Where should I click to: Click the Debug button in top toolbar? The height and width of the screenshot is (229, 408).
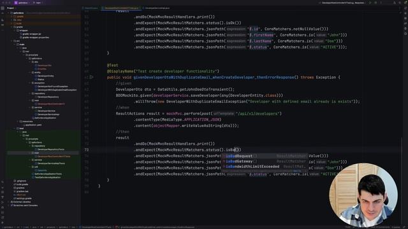[375, 3]
